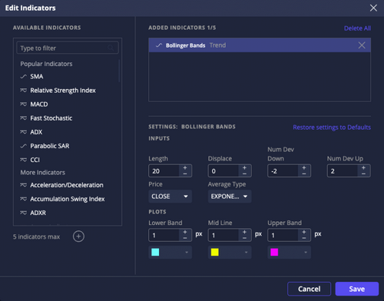The height and width of the screenshot is (301, 384).
Task: Click the MACD oscillator icon
Action: [24, 104]
